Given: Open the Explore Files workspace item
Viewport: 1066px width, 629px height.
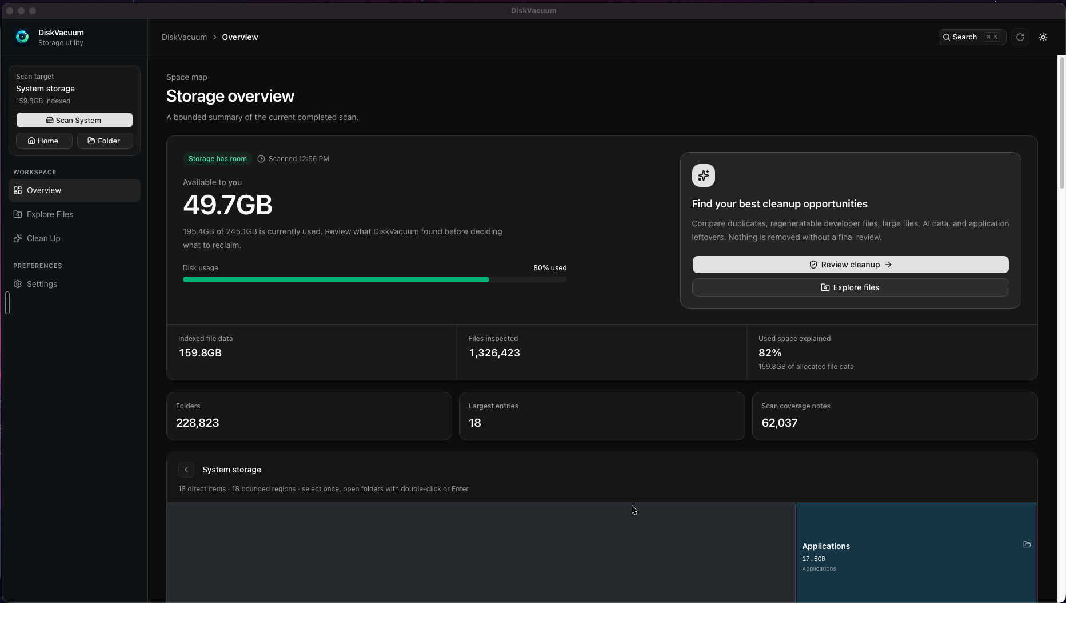Looking at the screenshot, I should [x=74, y=214].
